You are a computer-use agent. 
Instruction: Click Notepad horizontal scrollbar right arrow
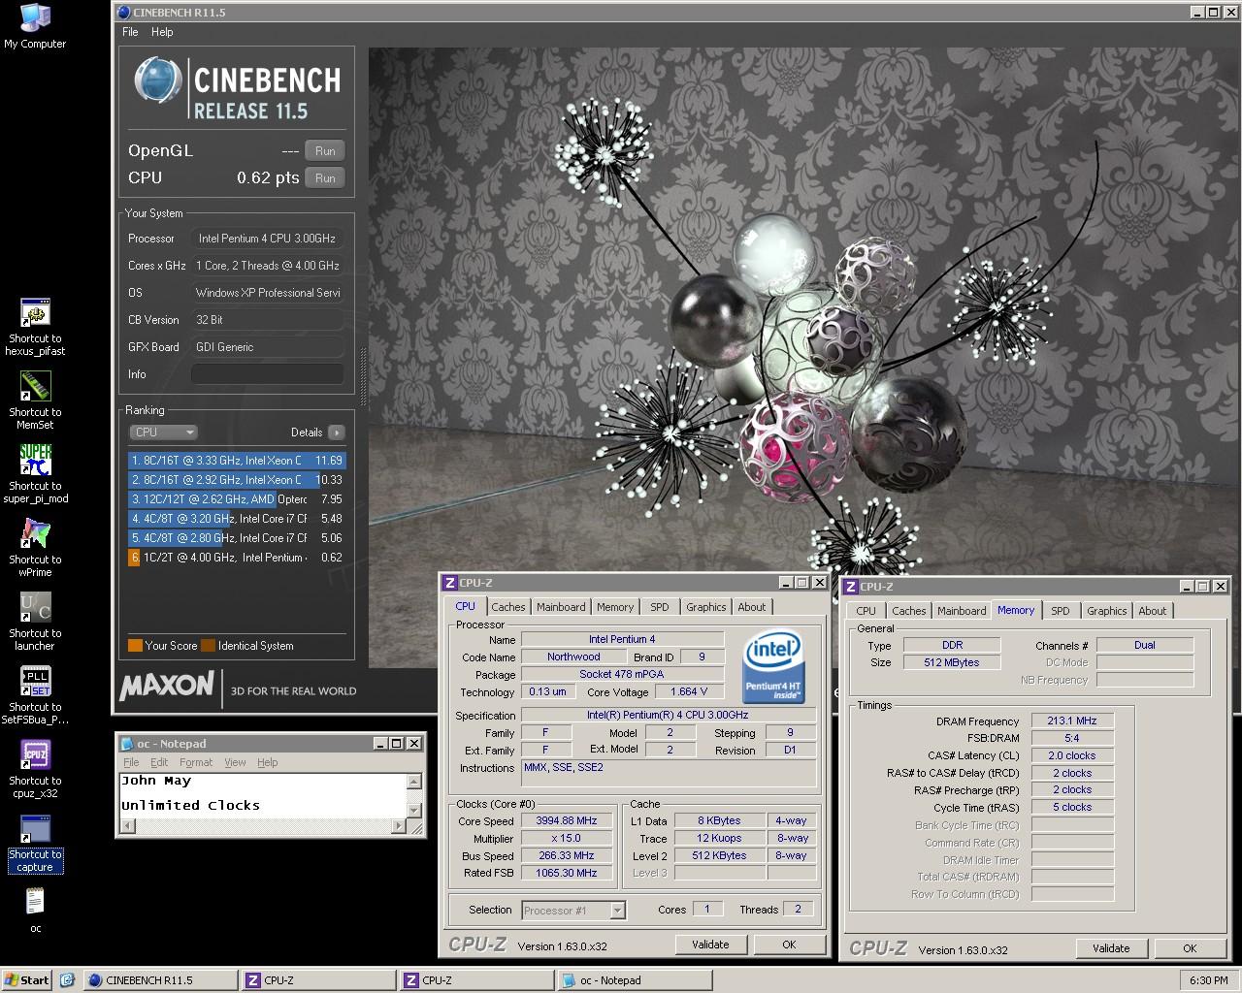[x=398, y=826]
